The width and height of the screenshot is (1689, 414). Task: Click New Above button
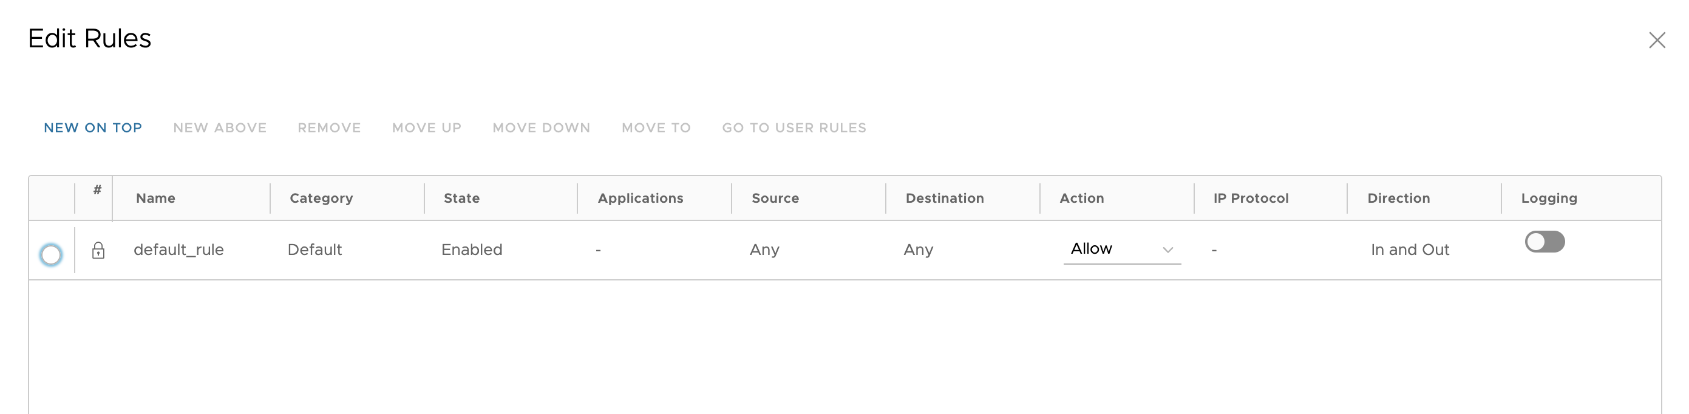220,128
